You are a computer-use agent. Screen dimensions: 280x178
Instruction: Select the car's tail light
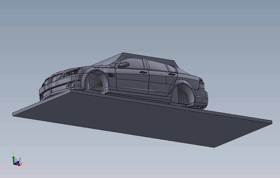click(201, 81)
